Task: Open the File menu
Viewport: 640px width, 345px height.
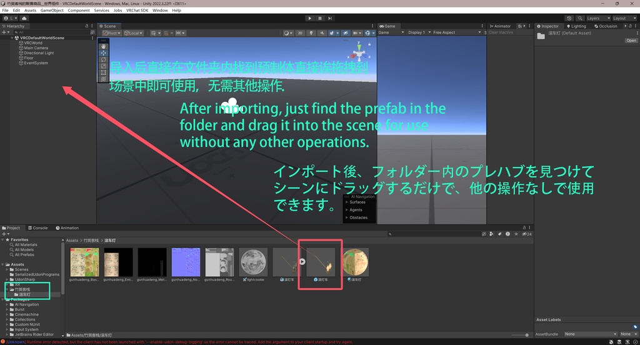Action: [5, 10]
